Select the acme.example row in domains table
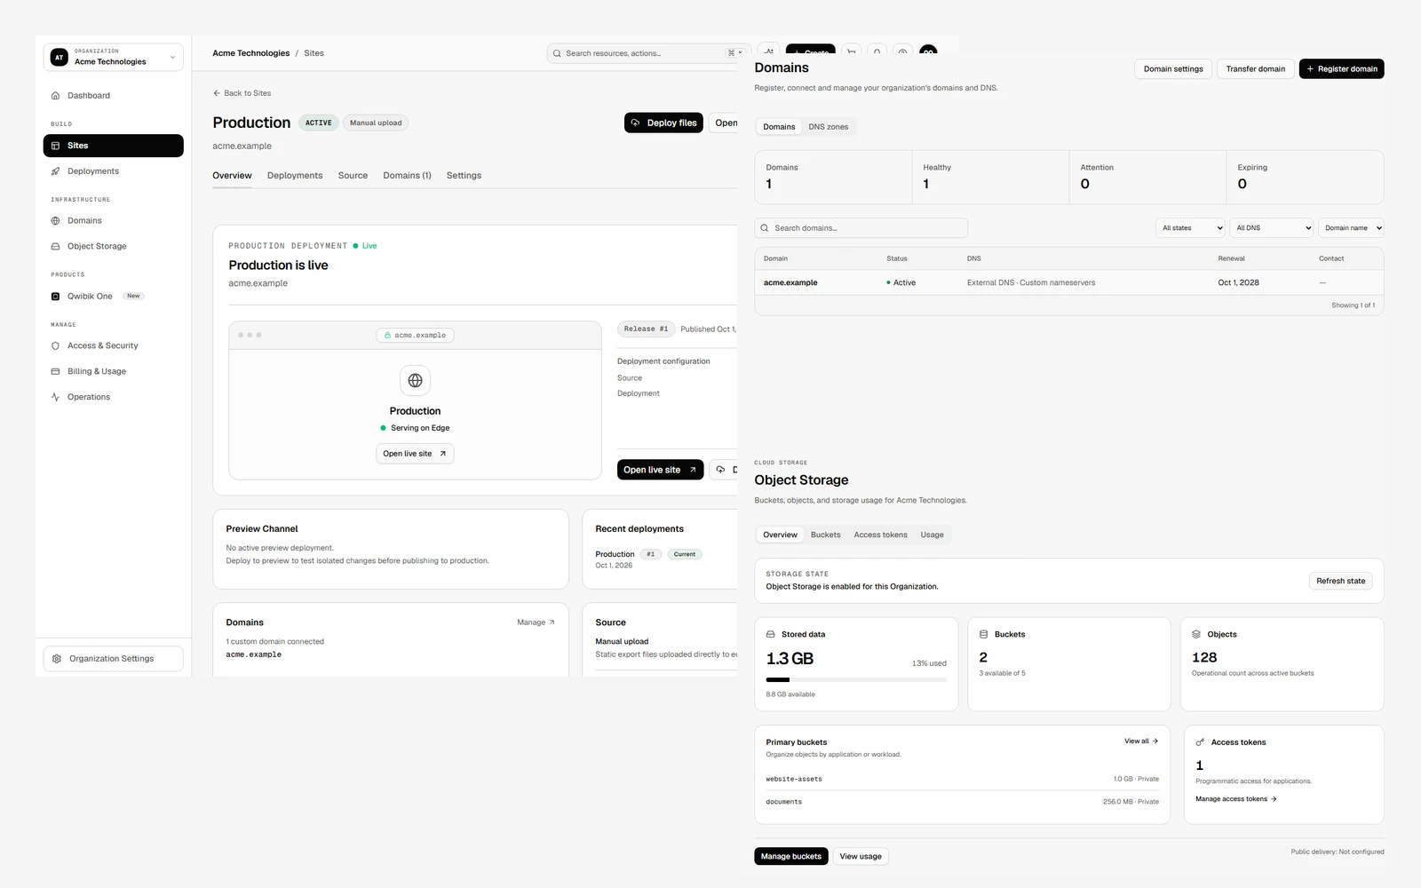Screen dimensions: 1421x888 coord(1069,282)
